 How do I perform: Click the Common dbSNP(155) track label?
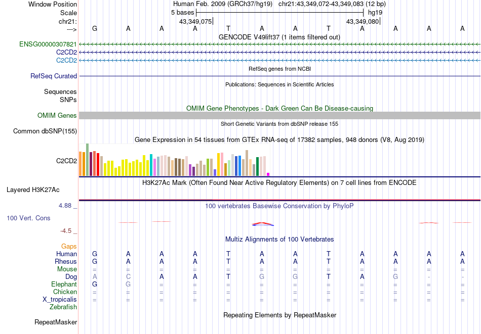pos(45,131)
